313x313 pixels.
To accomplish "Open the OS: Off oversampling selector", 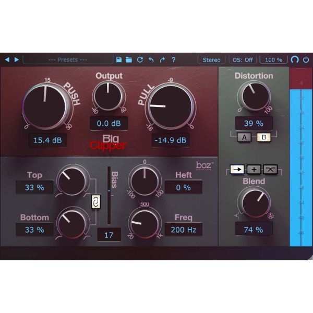I will click(x=243, y=59).
